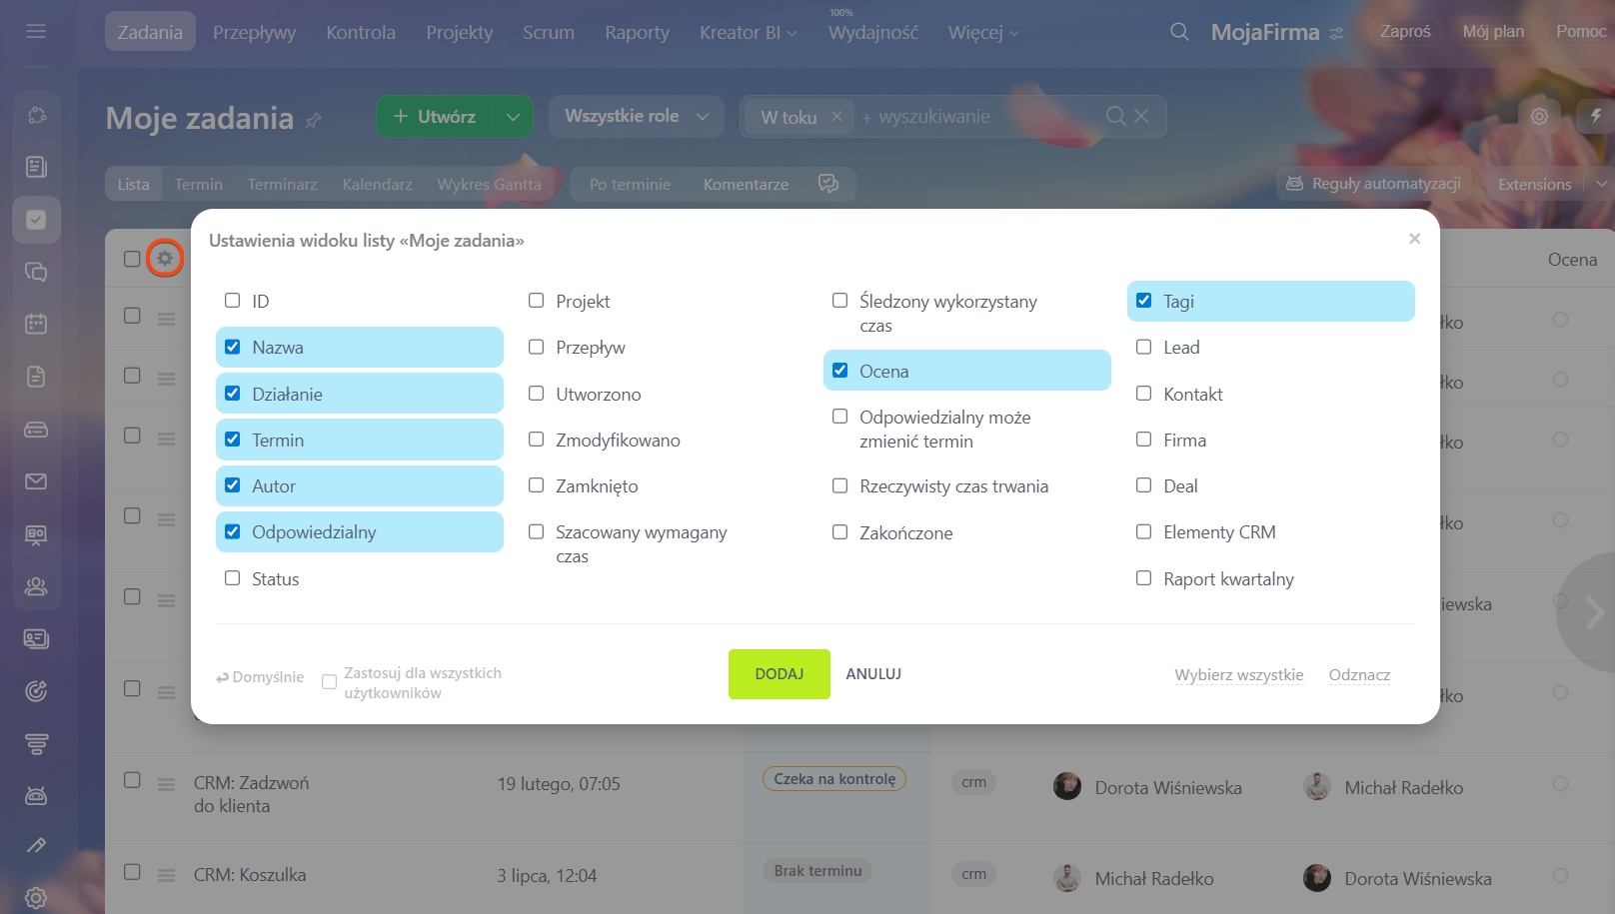
Task: Open the gear settings button above task list
Action: pos(1539,117)
